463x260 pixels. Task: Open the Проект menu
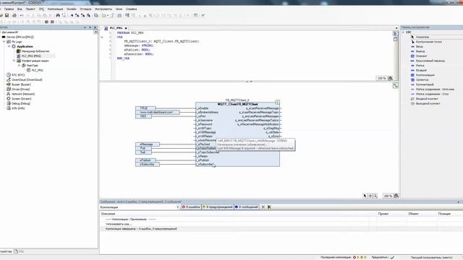point(30,9)
